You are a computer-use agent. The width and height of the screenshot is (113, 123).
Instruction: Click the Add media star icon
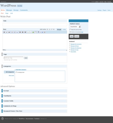pyautogui.click(x=54, y=29)
